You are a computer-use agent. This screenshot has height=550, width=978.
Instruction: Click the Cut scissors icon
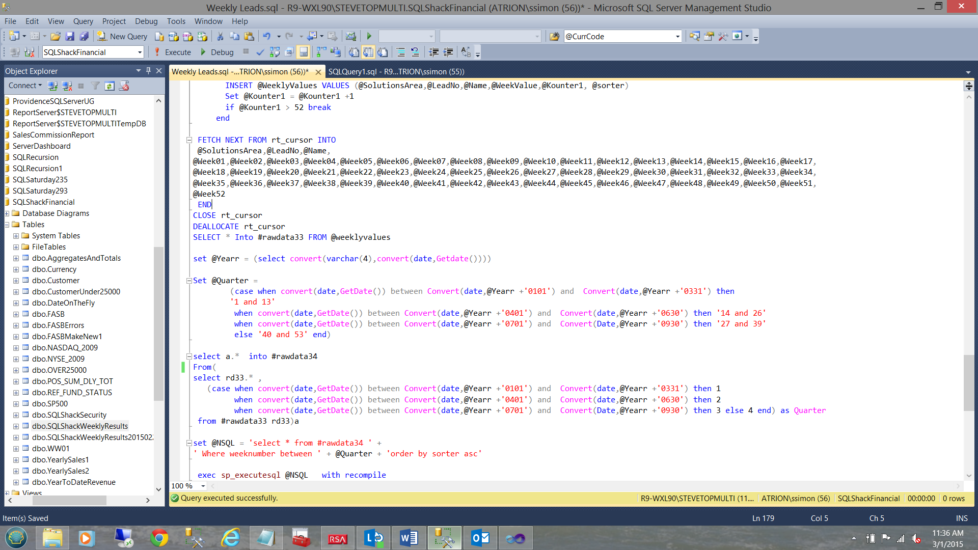point(220,36)
